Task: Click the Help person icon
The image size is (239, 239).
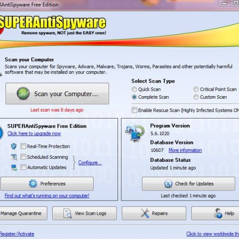Action: (x=218, y=213)
